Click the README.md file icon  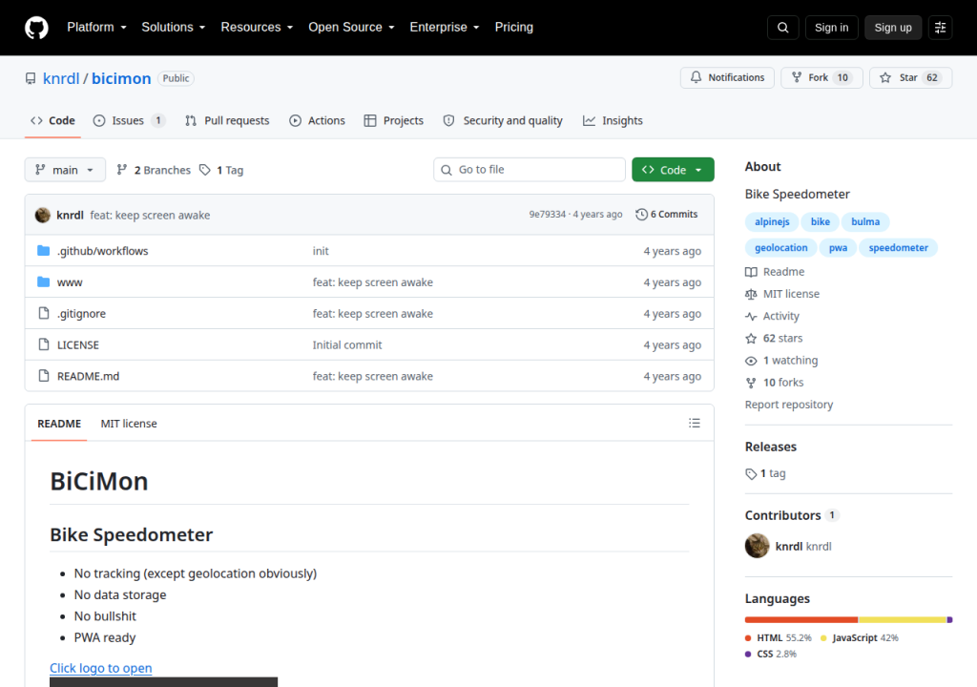click(x=44, y=375)
